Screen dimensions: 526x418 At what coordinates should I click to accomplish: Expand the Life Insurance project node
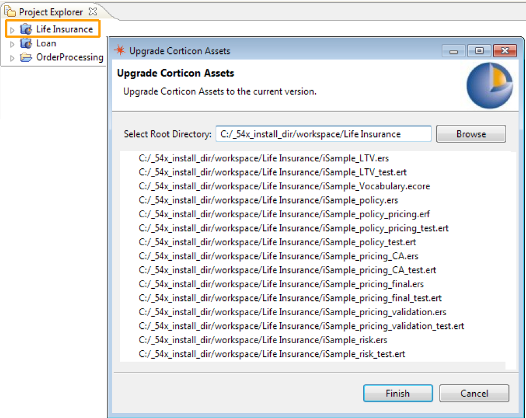pos(13,30)
